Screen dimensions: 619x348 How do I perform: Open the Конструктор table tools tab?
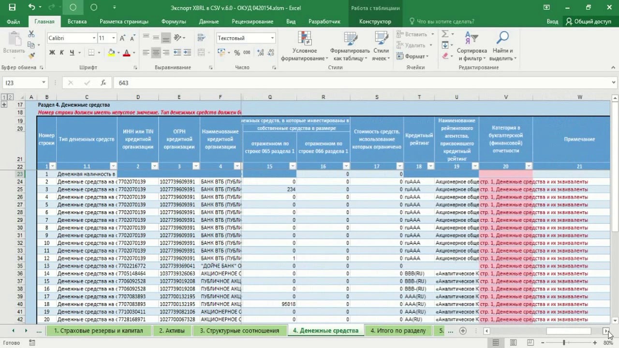375,22
